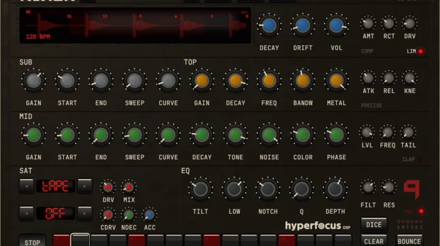Click the ATK knob
The width and height of the screenshot is (440, 246).
[368, 78]
